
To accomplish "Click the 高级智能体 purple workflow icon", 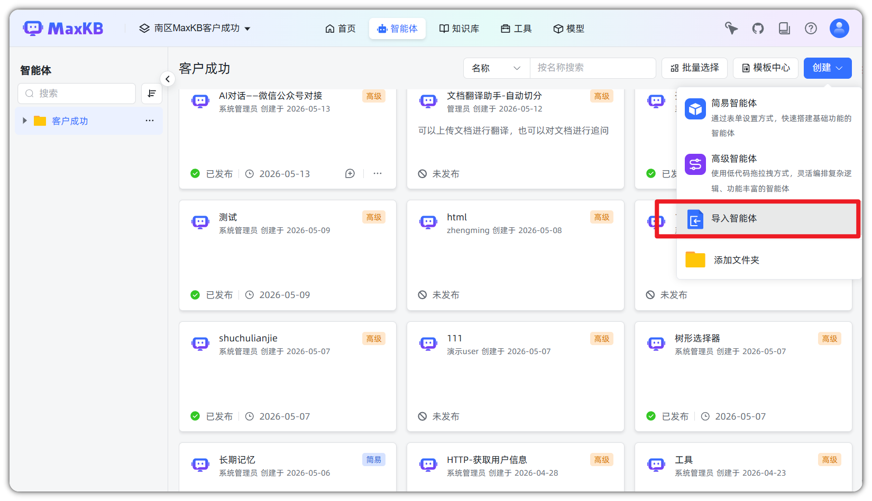I will (695, 164).
